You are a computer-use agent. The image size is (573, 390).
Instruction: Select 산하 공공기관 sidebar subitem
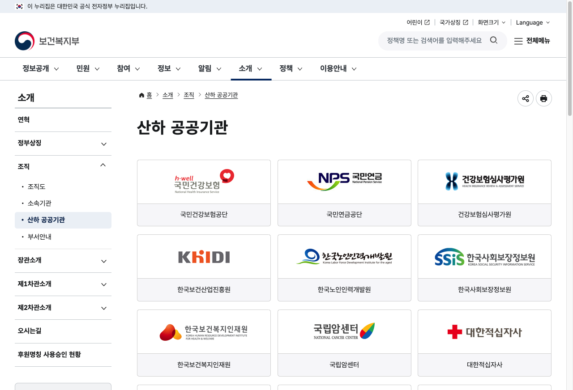click(x=63, y=220)
